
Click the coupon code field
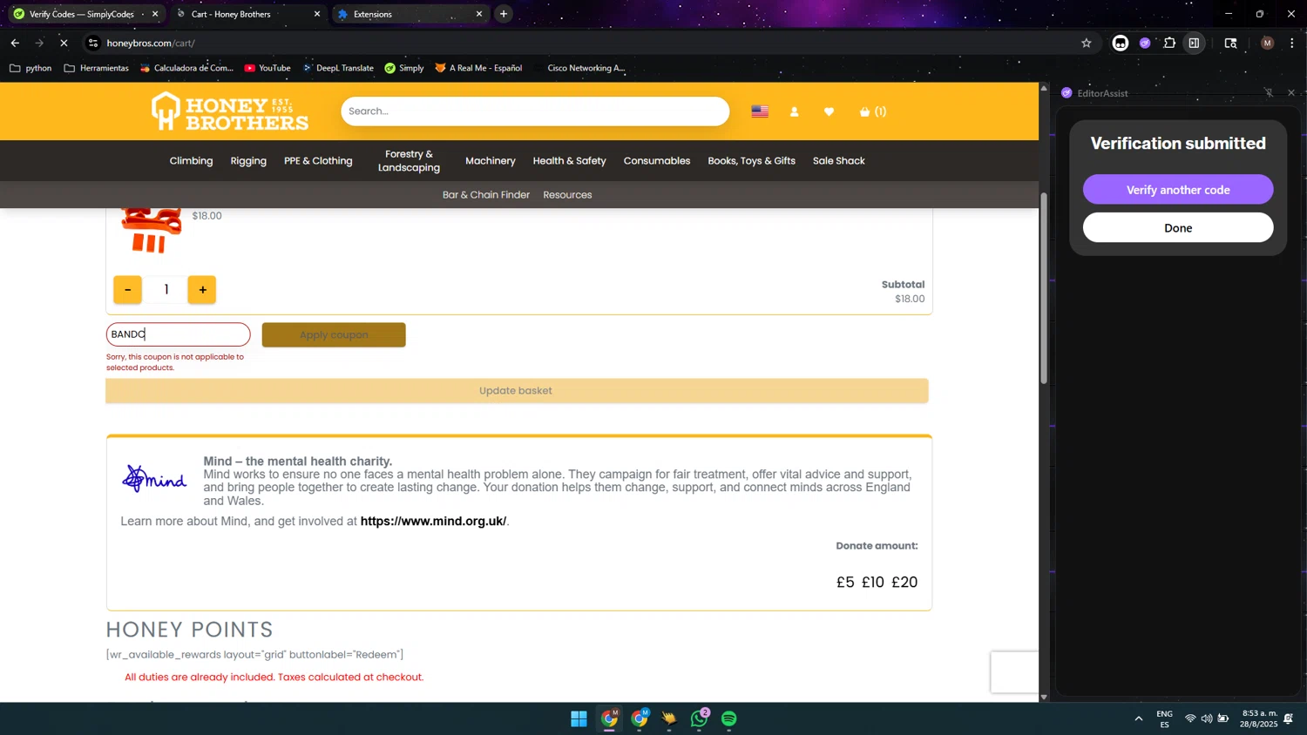(x=178, y=334)
